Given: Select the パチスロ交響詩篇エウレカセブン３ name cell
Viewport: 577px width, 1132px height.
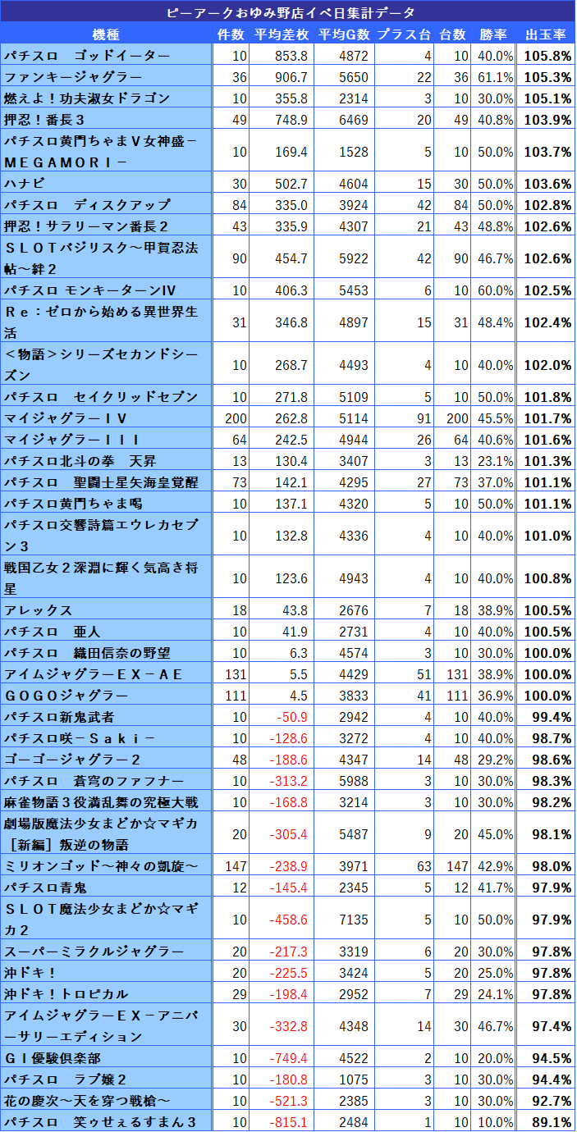Looking at the screenshot, I should point(106,535).
